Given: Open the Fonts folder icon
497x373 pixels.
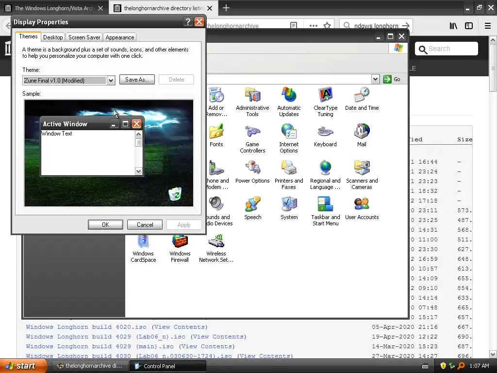Looking at the screenshot, I should click(216, 136).
